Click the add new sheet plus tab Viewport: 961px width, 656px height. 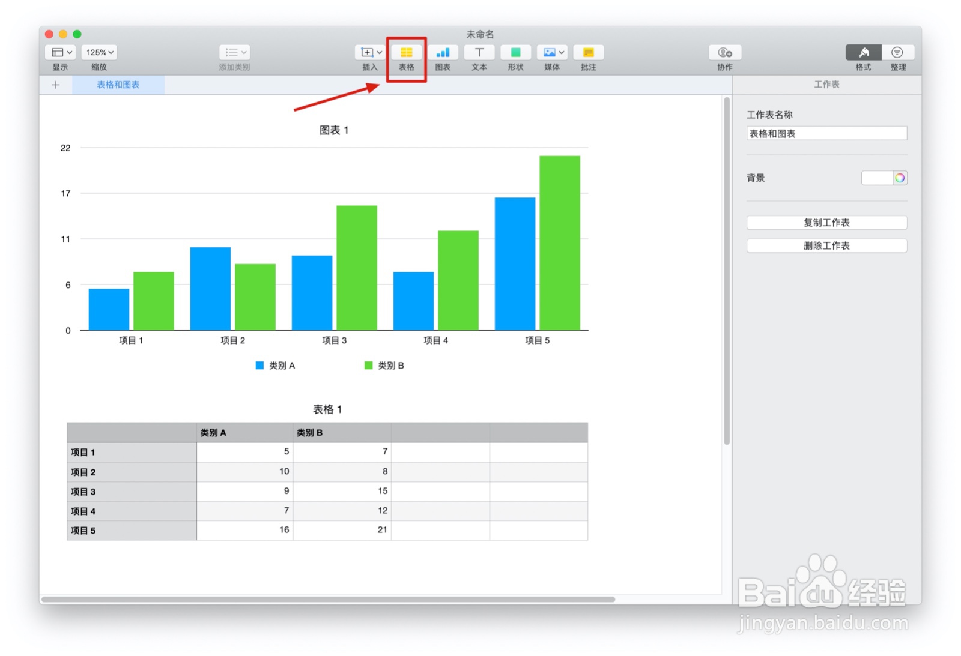pos(55,85)
